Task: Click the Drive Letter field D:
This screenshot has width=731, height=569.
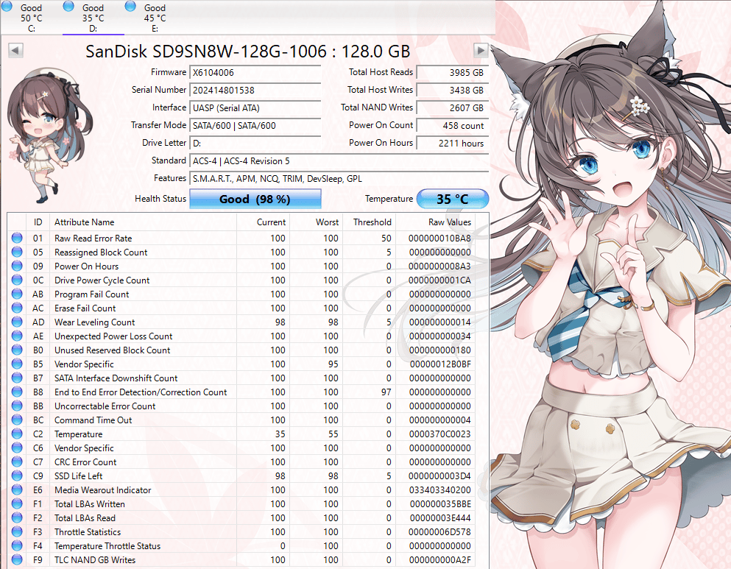Action: [255, 144]
